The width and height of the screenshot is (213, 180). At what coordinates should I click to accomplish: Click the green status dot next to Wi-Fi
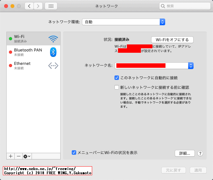point(11,39)
